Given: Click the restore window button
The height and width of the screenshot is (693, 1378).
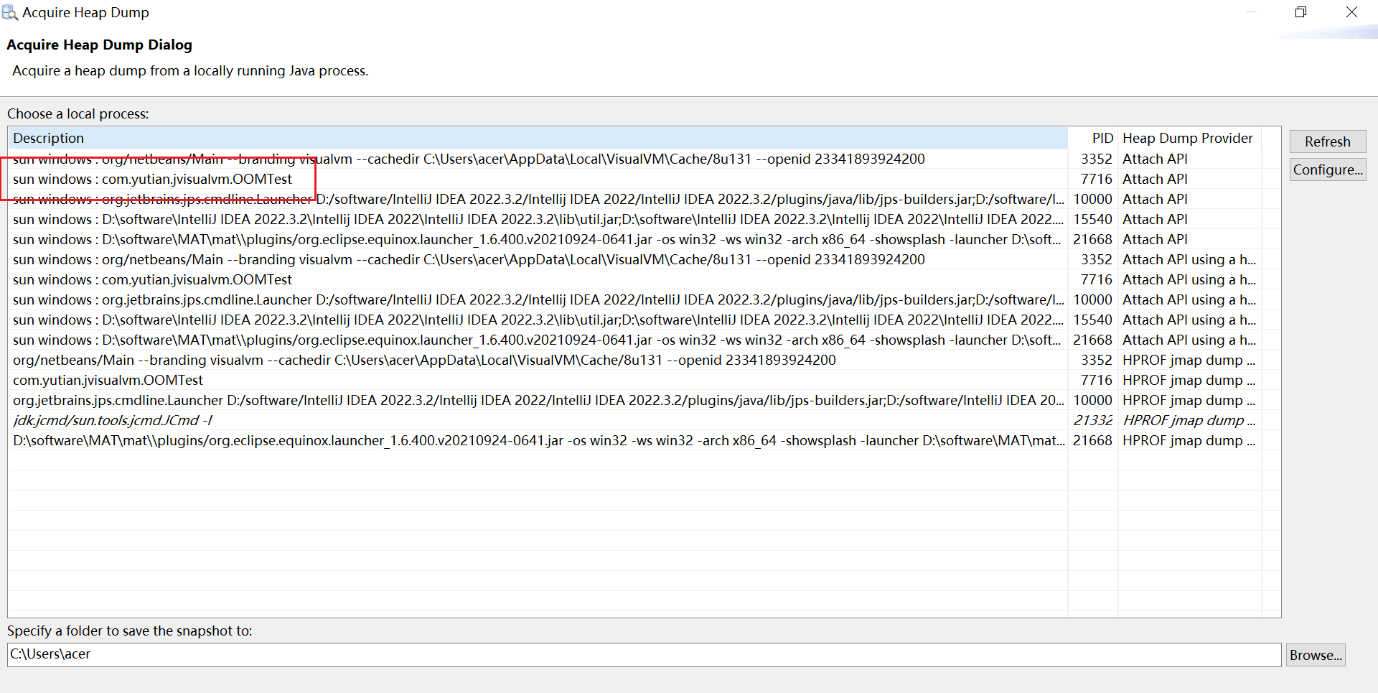Looking at the screenshot, I should [x=1300, y=12].
